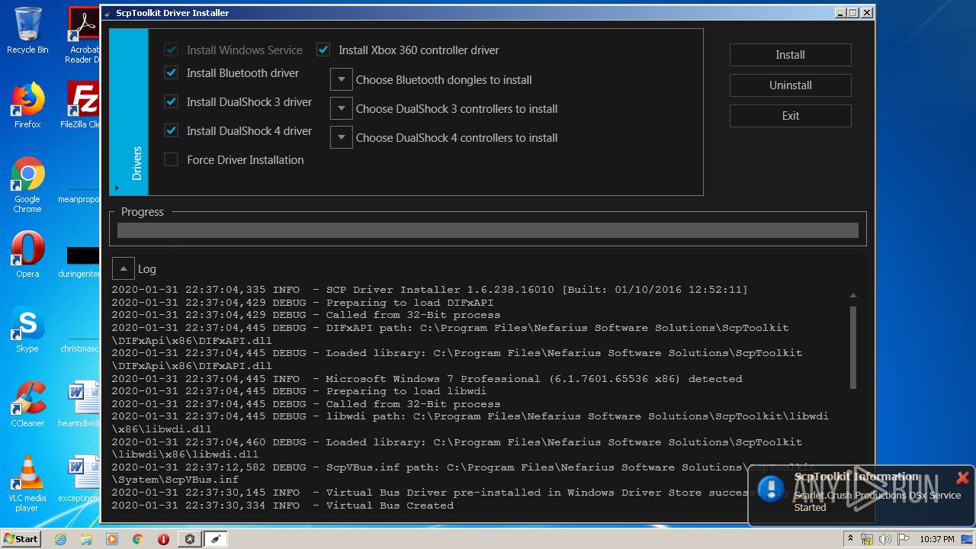Open the Opera desktop shortcut

tap(27, 255)
